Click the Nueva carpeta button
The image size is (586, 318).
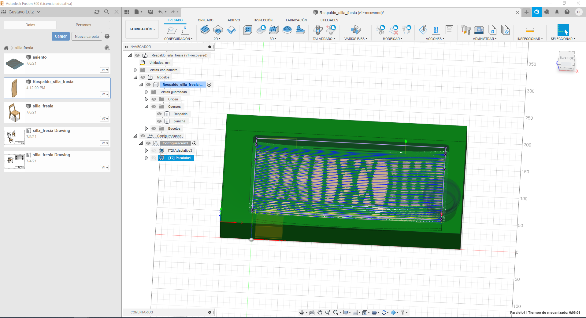click(x=87, y=36)
